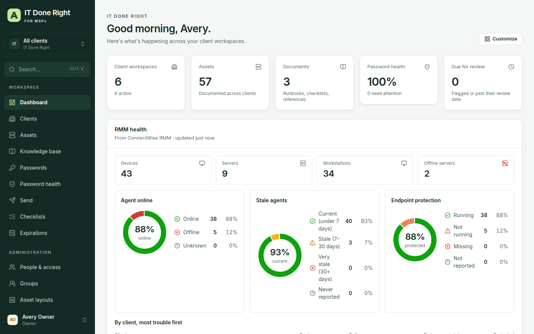Click the Agent online 88% donut chart
Screen dimensions: 534x334
tap(145, 232)
